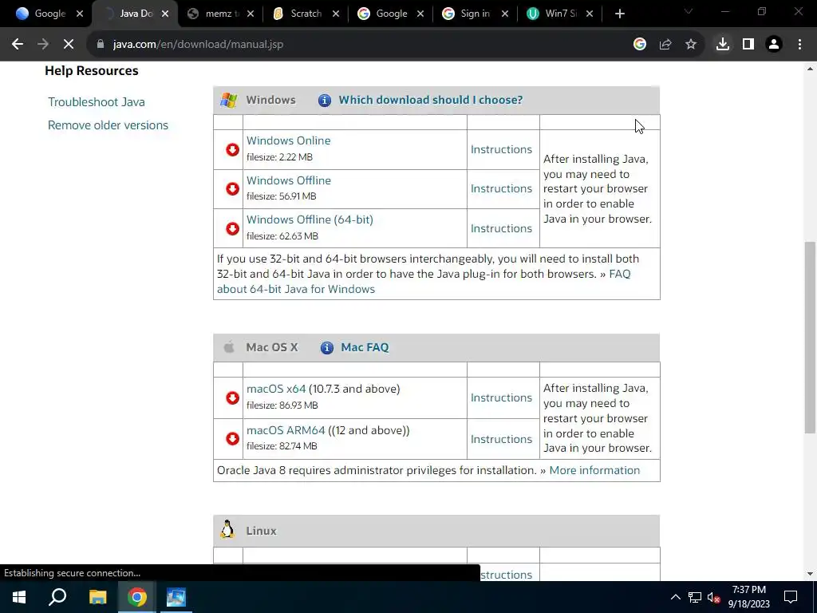Bookmark this page with the star icon
Image resolution: width=817 pixels, height=613 pixels.
click(691, 45)
